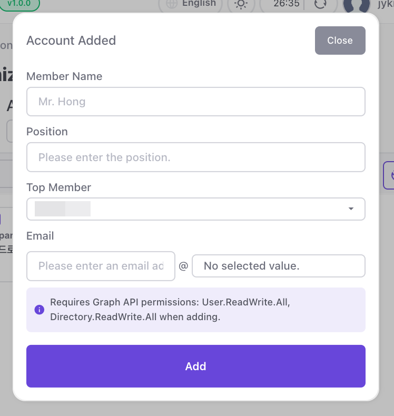This screenshot has width=394, height=416.
Task: Click the Account Added title
Action: [71, 41]
